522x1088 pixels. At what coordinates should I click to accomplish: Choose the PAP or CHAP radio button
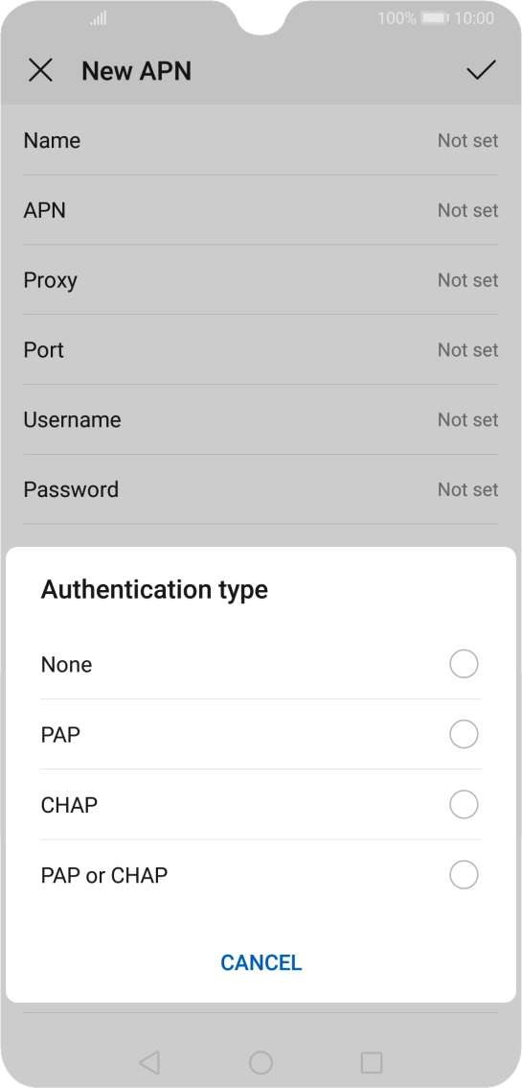coord(464,875)
